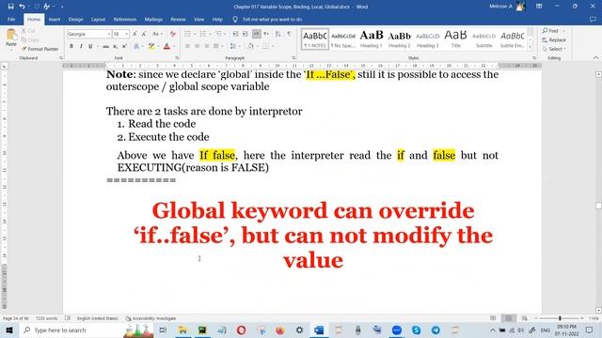Toggle Bold formatting

tap(71, 46)
